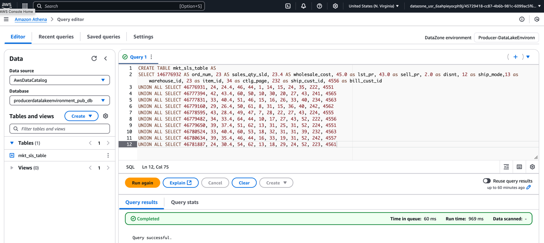This screenshot has height=243, width=544.
Task: Collapse the Data side panel
Action: pyautogui.click(x=106, y=58)
